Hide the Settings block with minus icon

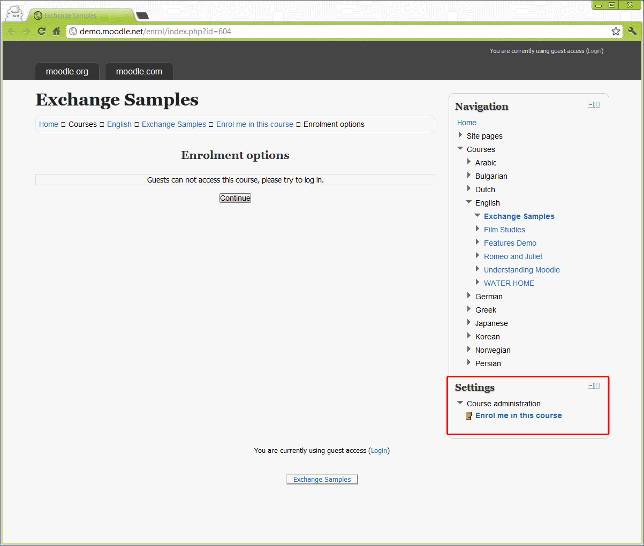click(x=590, y=386)
